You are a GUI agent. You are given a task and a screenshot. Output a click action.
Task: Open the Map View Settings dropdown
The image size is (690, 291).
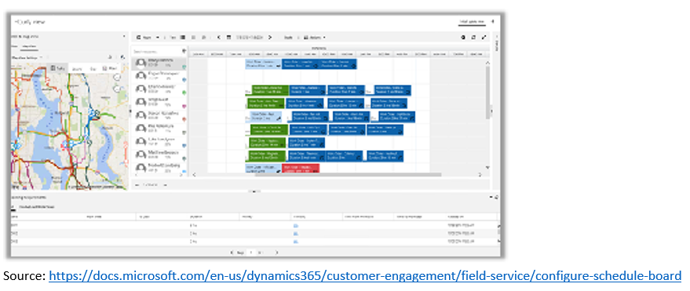[27, 57]
